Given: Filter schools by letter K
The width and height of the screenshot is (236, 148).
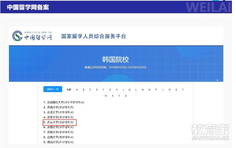Looking at the screenshot, I should click(x=129, y=89).
